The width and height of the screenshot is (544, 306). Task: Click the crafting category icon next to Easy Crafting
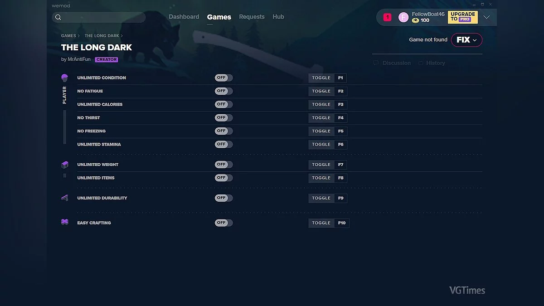click(65, 222)
